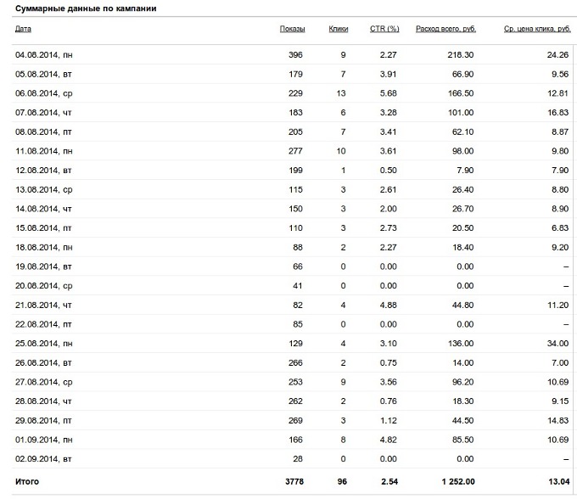Click the Итого total row label

[x=27, y=482]
